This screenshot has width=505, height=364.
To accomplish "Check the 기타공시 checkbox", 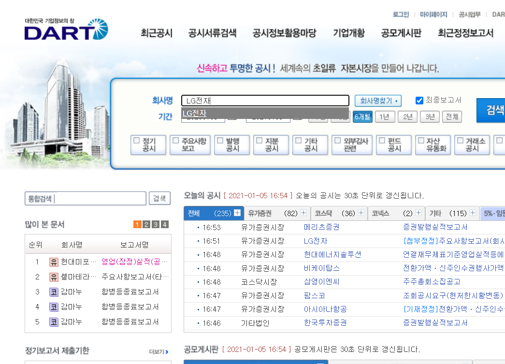I will pyautogui.click(x=299, y=141).
